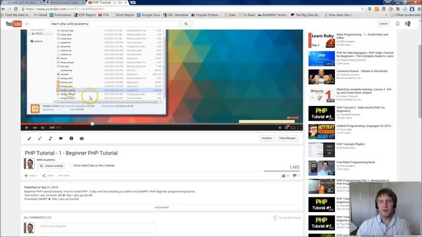Enter fullscreen mode in video player

click(299, 128)
